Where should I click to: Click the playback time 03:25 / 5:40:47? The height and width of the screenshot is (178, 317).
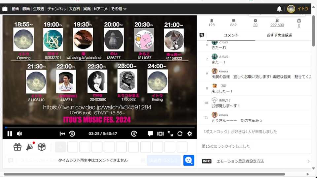[x=103, y=133]
